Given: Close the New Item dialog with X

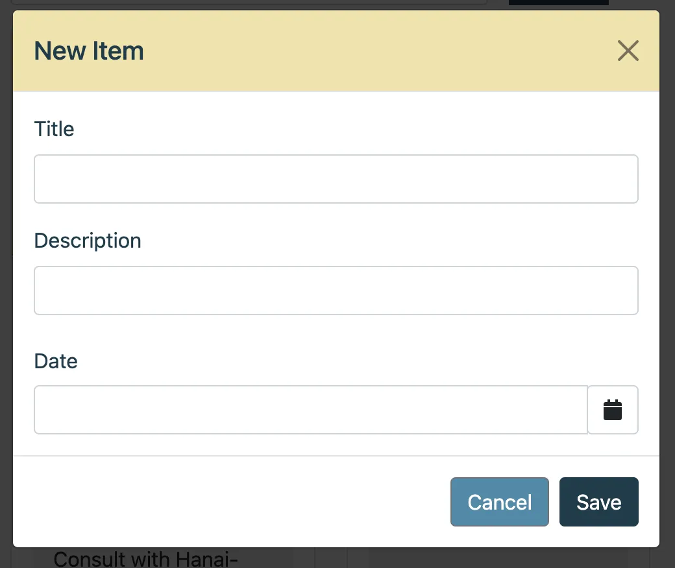Looking at the screenshot, I should coord(628,51).
